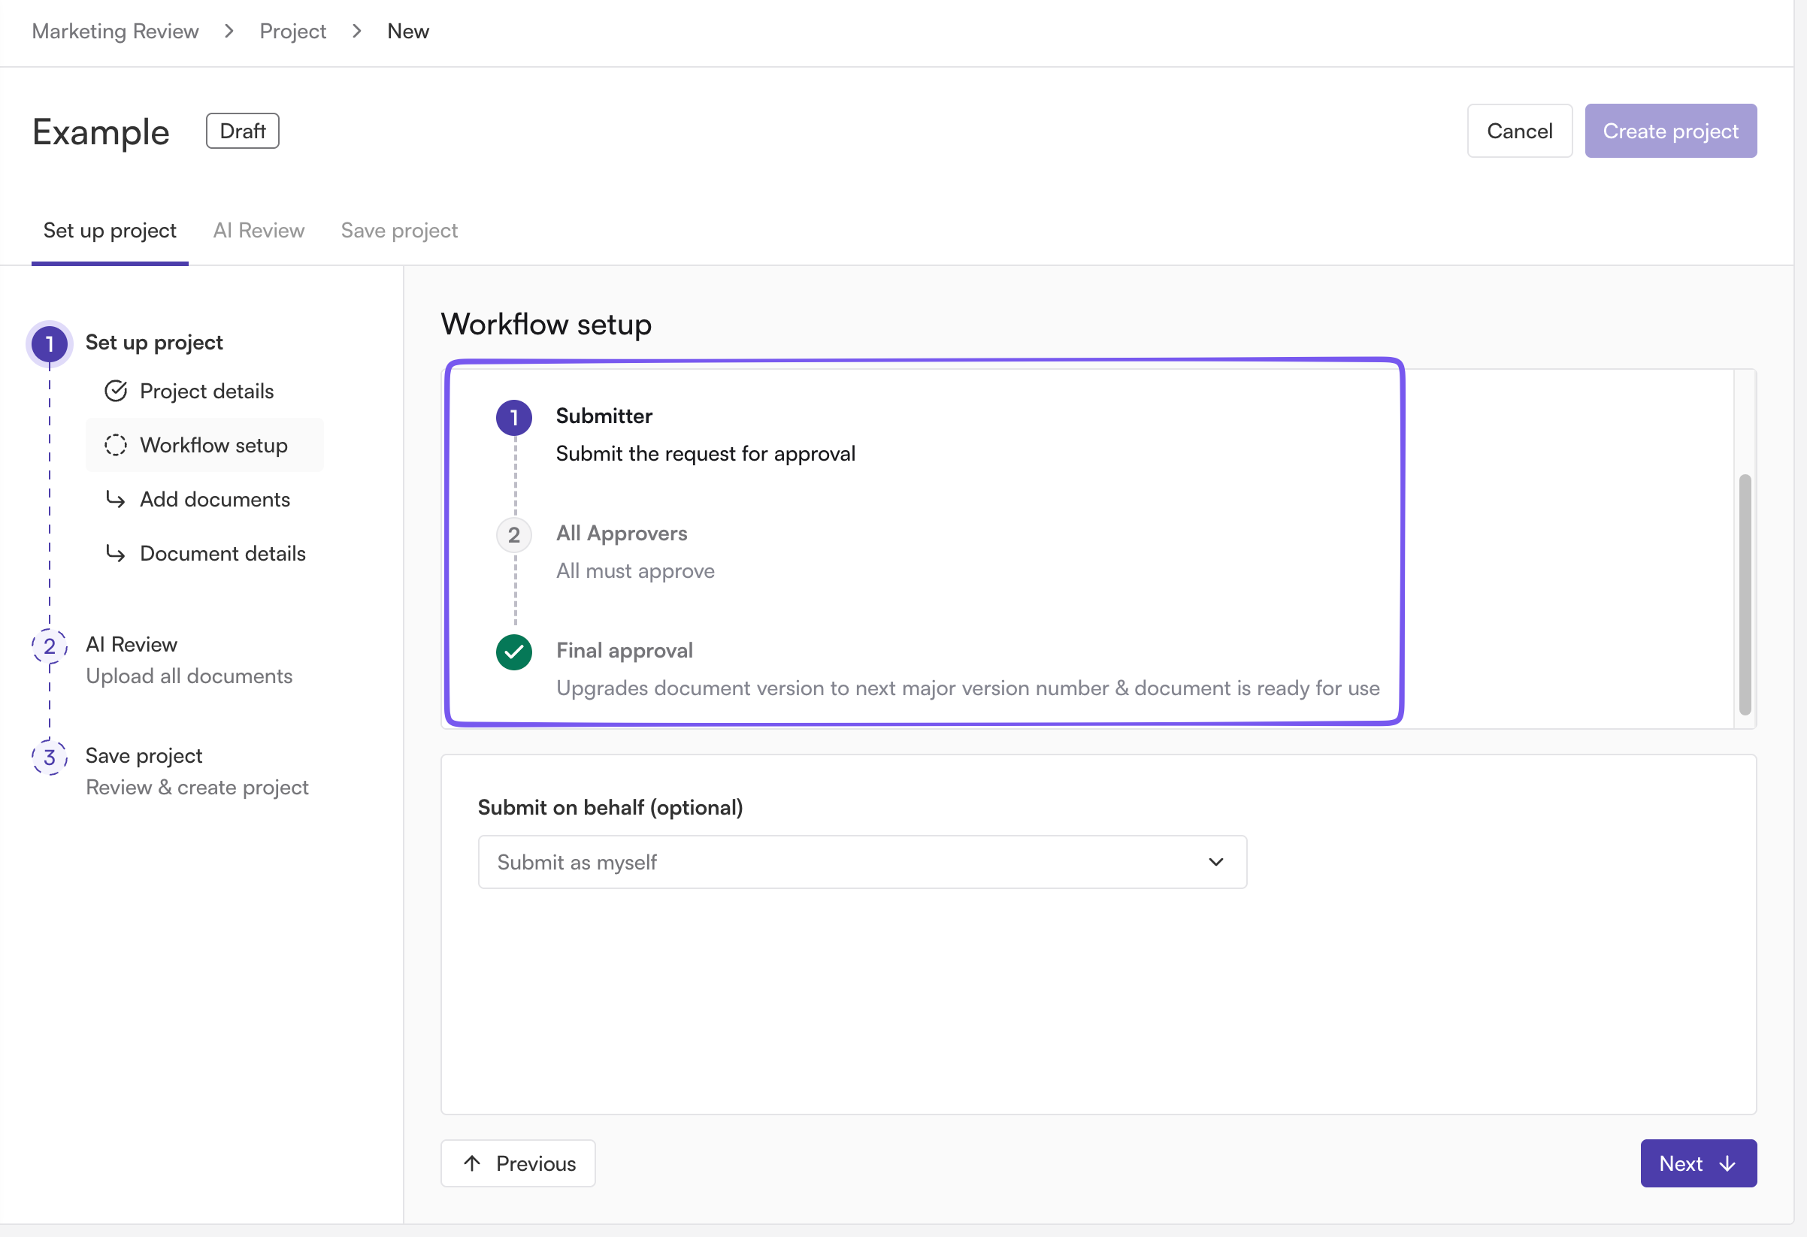Click the Final approval step title
Image resolution: width=1807 pixels, height=1237 pixels.
(x=625, y=650)
